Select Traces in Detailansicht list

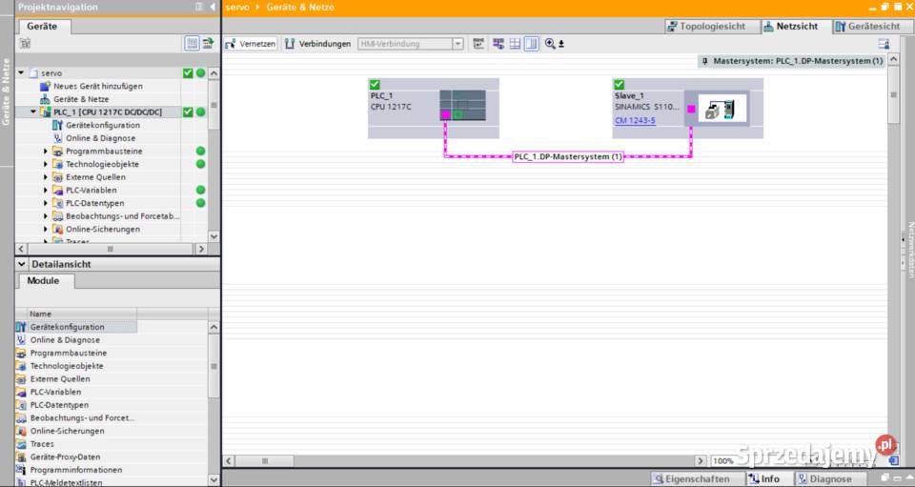pyautogui.click(x=42, y=444)
